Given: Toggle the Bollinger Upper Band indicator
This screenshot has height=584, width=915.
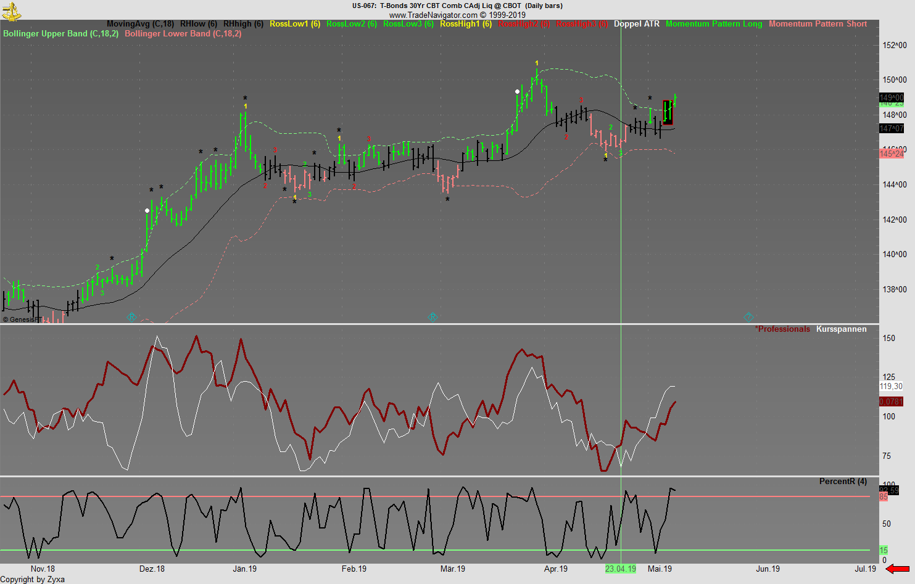Looking at the screenshot, I should click(x=59, y=33).
